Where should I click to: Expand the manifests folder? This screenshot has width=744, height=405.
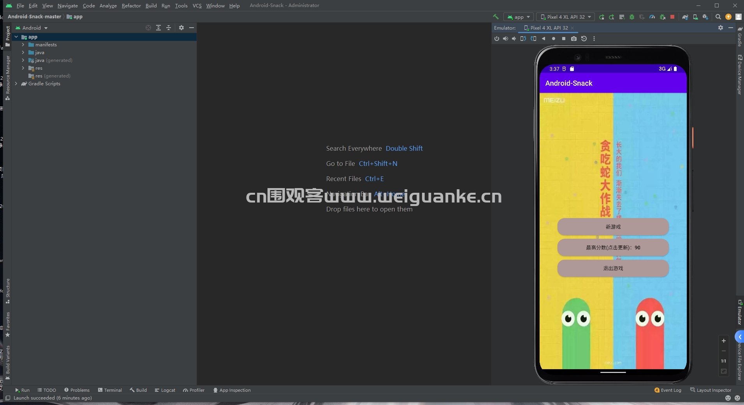[23, 45]
